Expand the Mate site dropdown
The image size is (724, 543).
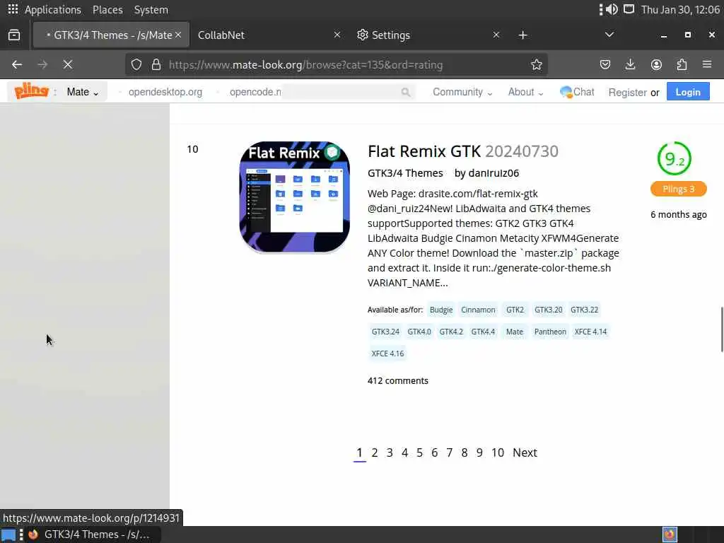point(83,92)
